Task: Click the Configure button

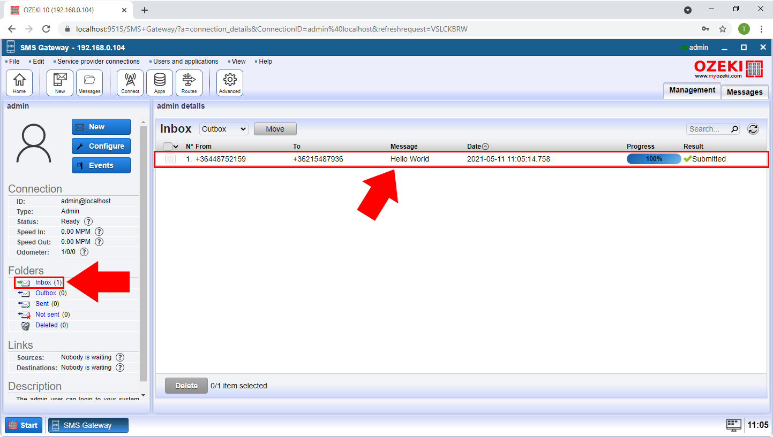Action: coord(101,146)
